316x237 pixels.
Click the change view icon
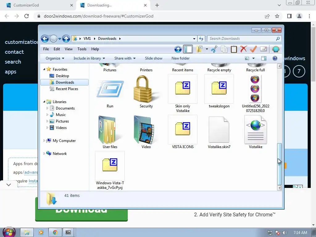[247, 58]
